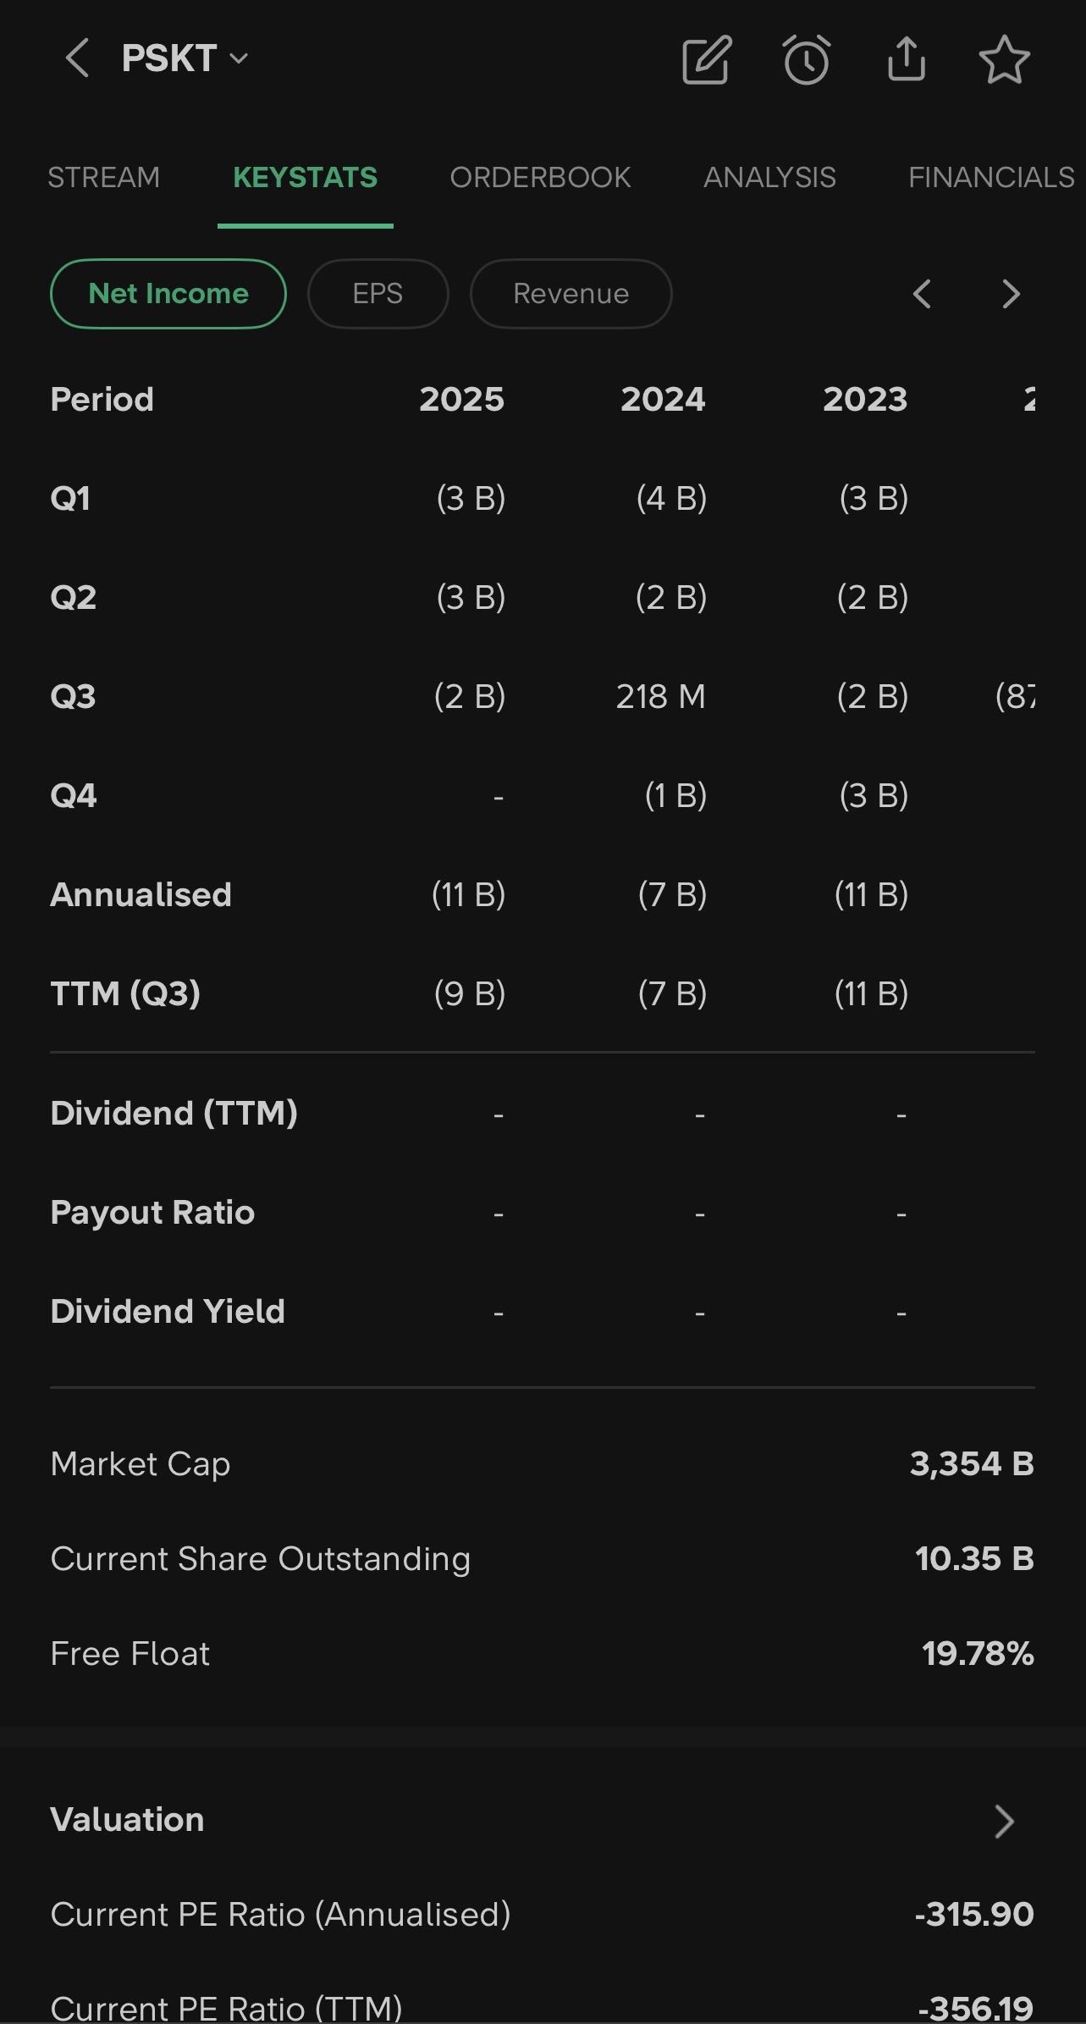Screen dimensions: 1086x2024
Task: Tap the back arrow beside PSKT
Action: point(77,58)
